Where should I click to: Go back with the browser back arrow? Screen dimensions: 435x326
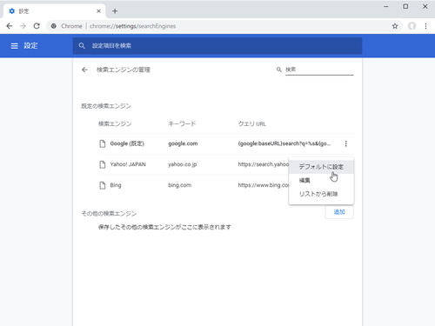[10, 26]
